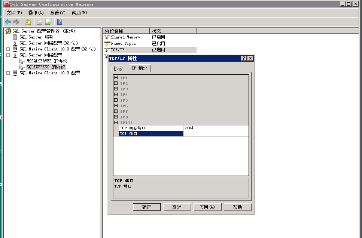The height and width of the screenshot is (238, 362).
Task: Click the Named Pipes protocol icon
Action: 107,44
